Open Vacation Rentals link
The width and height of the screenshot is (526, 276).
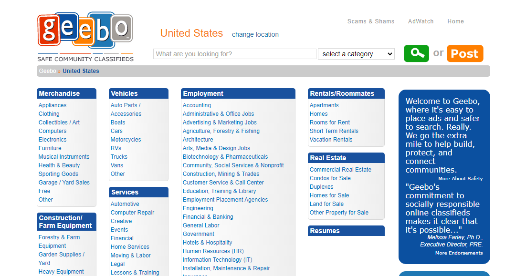click(331, 140)
